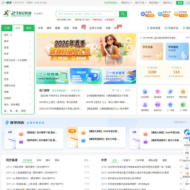The height and width of the screenshot is (190, 190).
Task: Expand the 英语 subject submenu arrow
Action: pos(30,47)
